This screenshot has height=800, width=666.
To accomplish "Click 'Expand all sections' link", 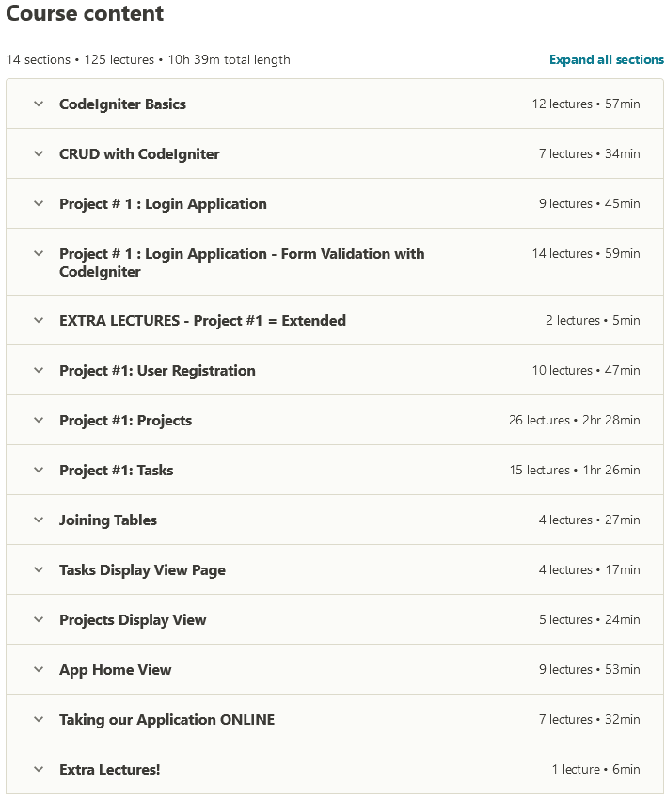I will (607, 59).
